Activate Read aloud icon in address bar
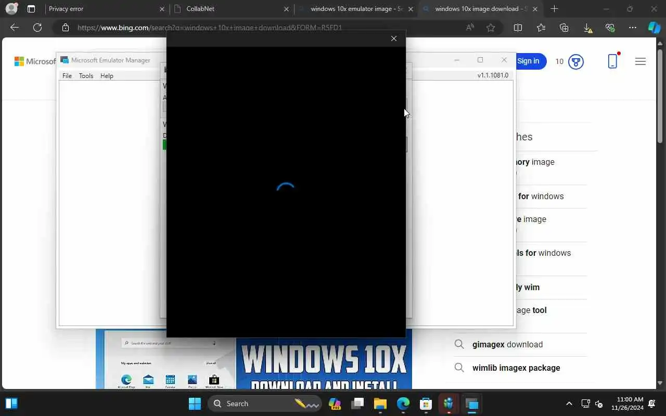This screenshot has height=416, width=666. 470,28
